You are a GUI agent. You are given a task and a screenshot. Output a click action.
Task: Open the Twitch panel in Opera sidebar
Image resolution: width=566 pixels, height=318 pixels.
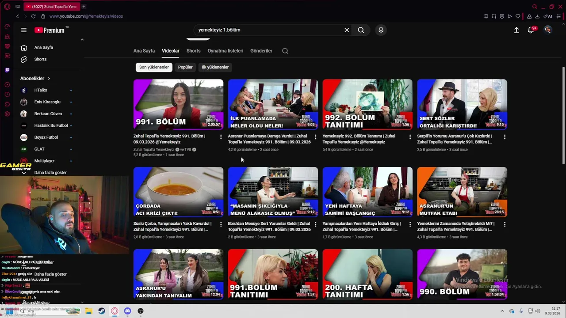(x=7, y=70)
